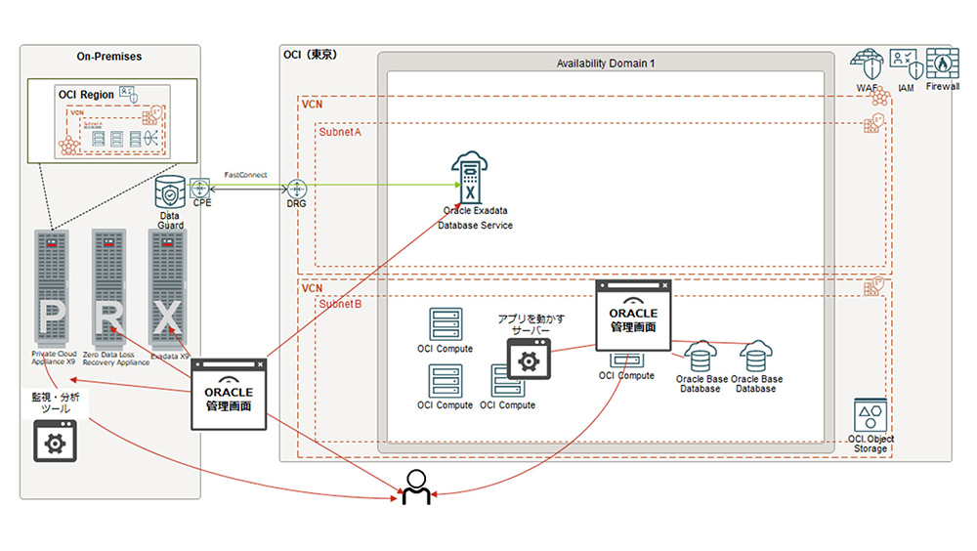Click the Availability Domain 1 title label
The image size is (977, 551).
606,63
